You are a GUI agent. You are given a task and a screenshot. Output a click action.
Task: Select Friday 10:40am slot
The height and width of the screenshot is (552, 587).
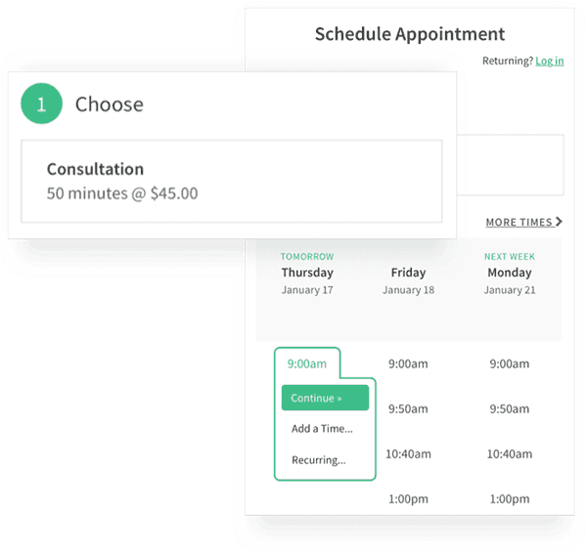408,453
